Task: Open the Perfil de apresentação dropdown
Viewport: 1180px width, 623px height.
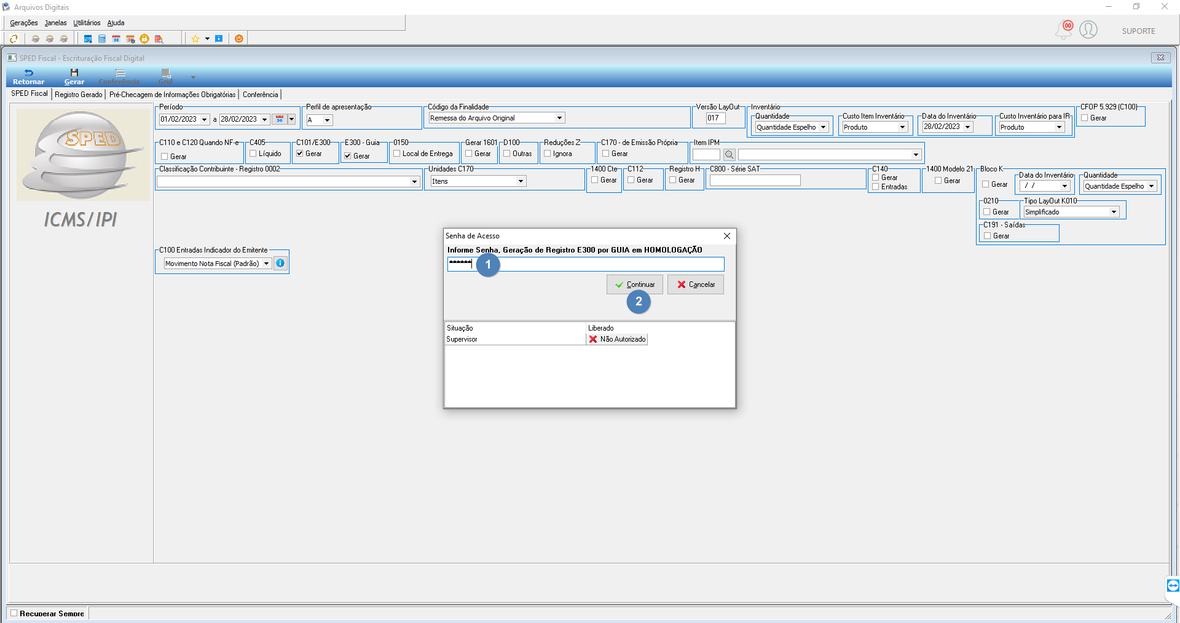Action: tap(327, 120)
